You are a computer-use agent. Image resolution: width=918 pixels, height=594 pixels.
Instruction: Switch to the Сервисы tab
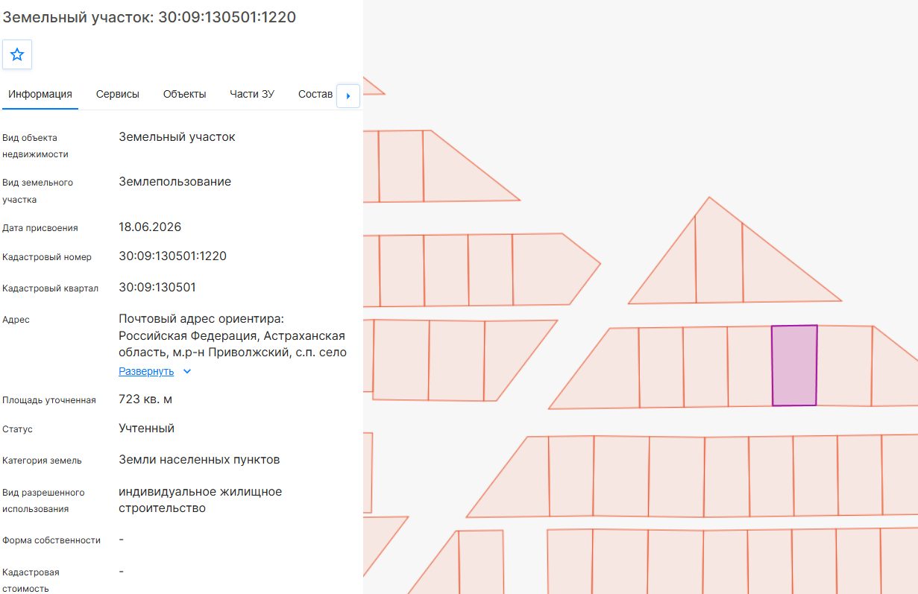tap(118, 94)
